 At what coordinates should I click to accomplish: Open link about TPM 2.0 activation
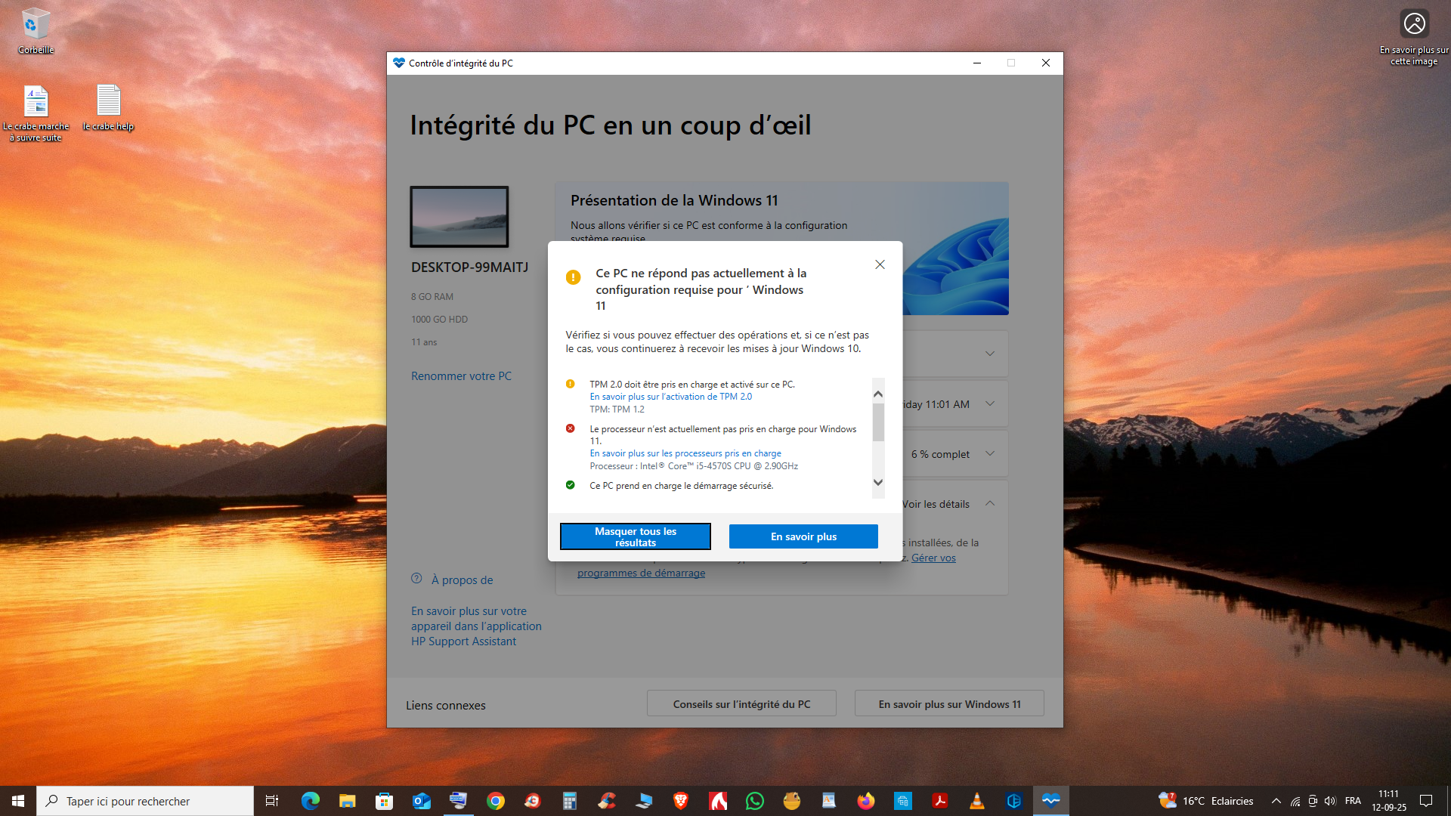point(670,397)
